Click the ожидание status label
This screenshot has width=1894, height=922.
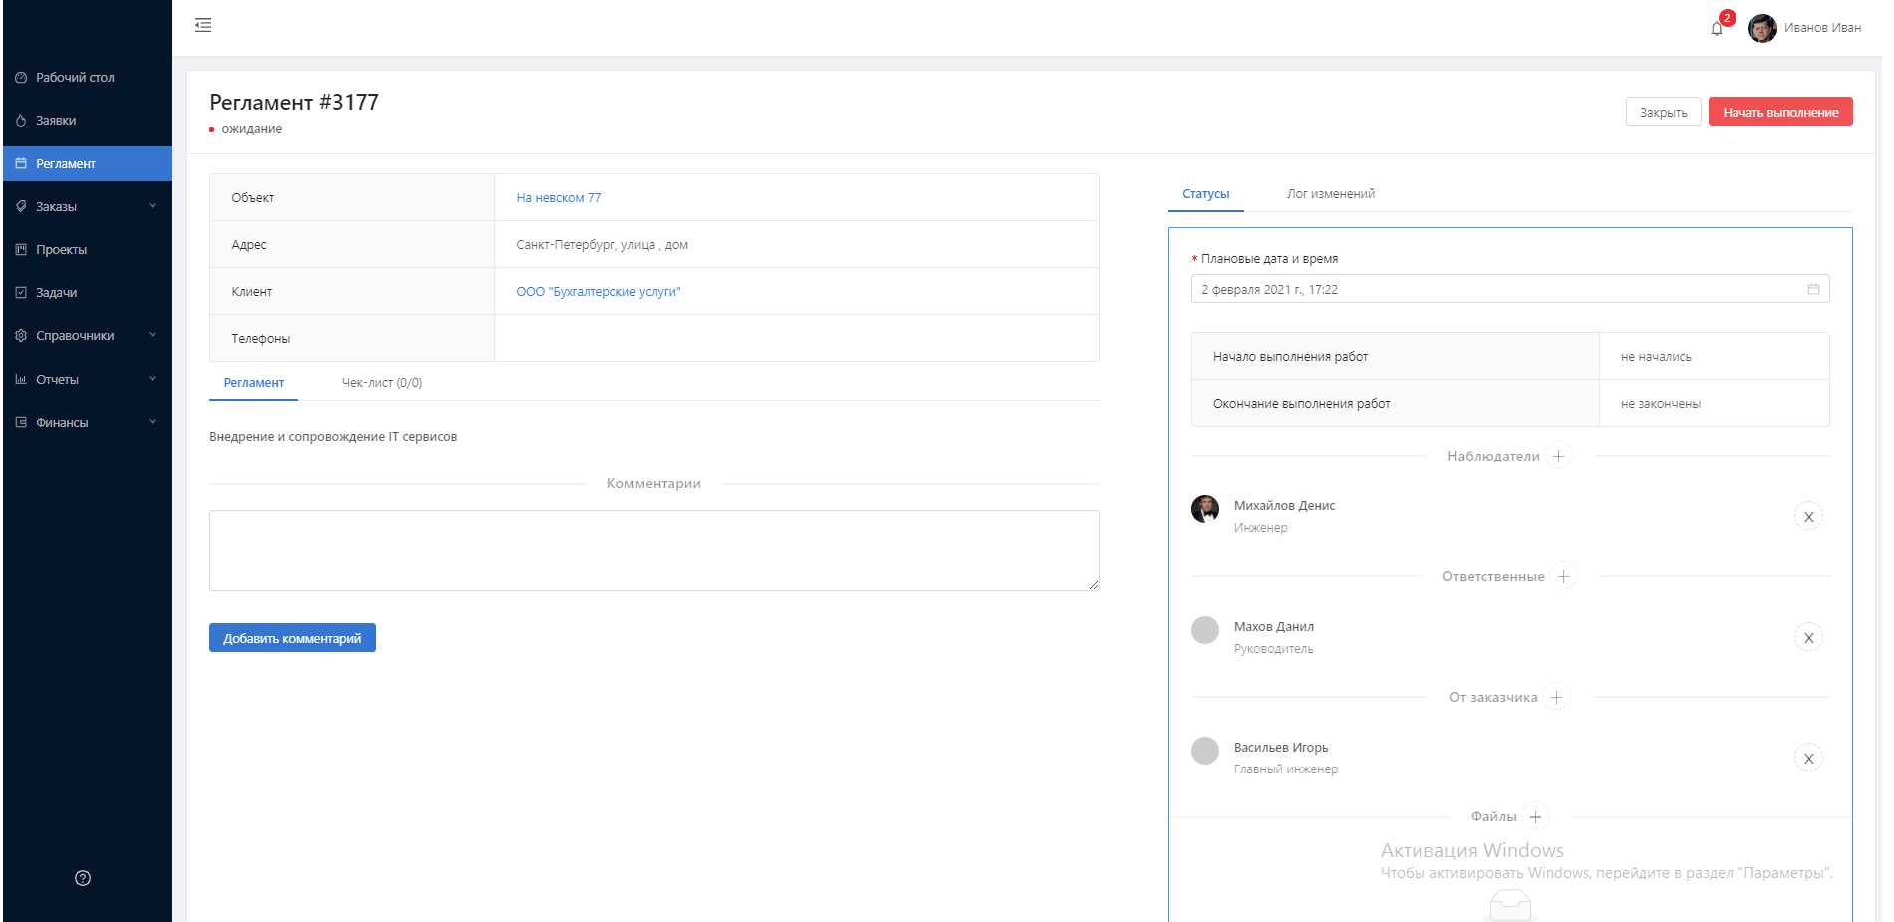[x=252, y=129]
